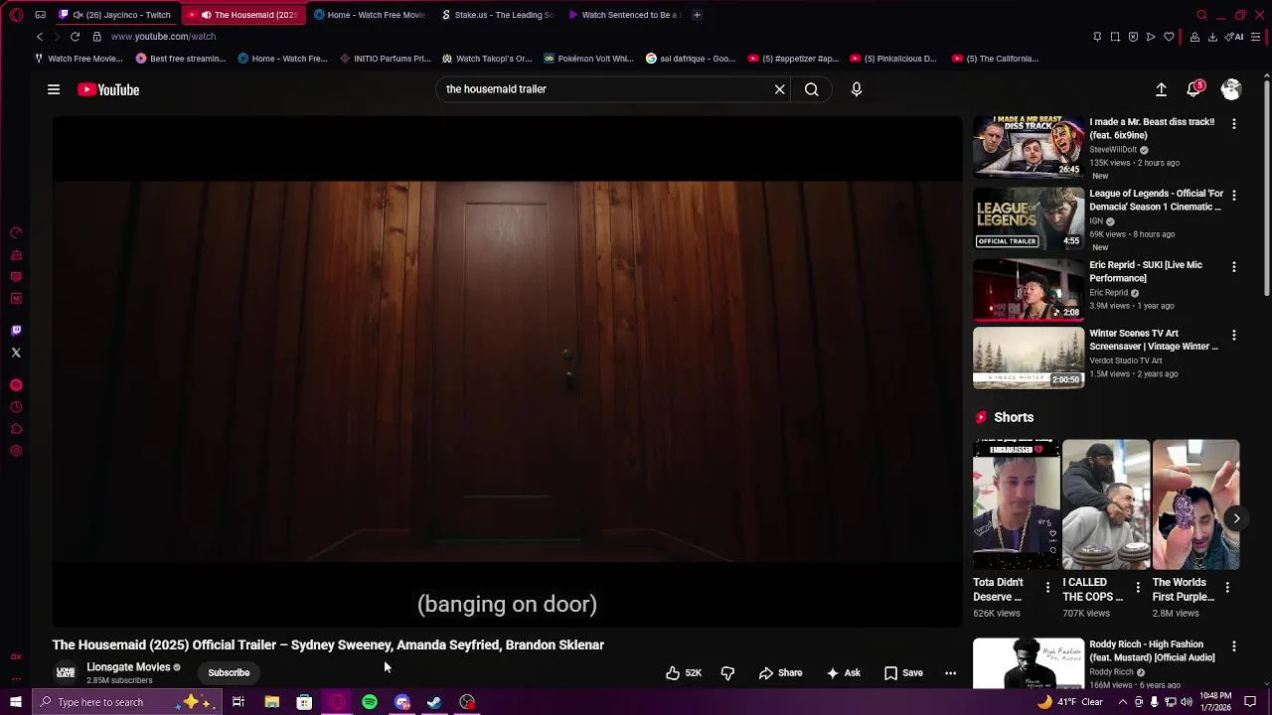Dislike the Housemaid trailer video
Screen dimensions: 1272x715
tap(727, 673)
